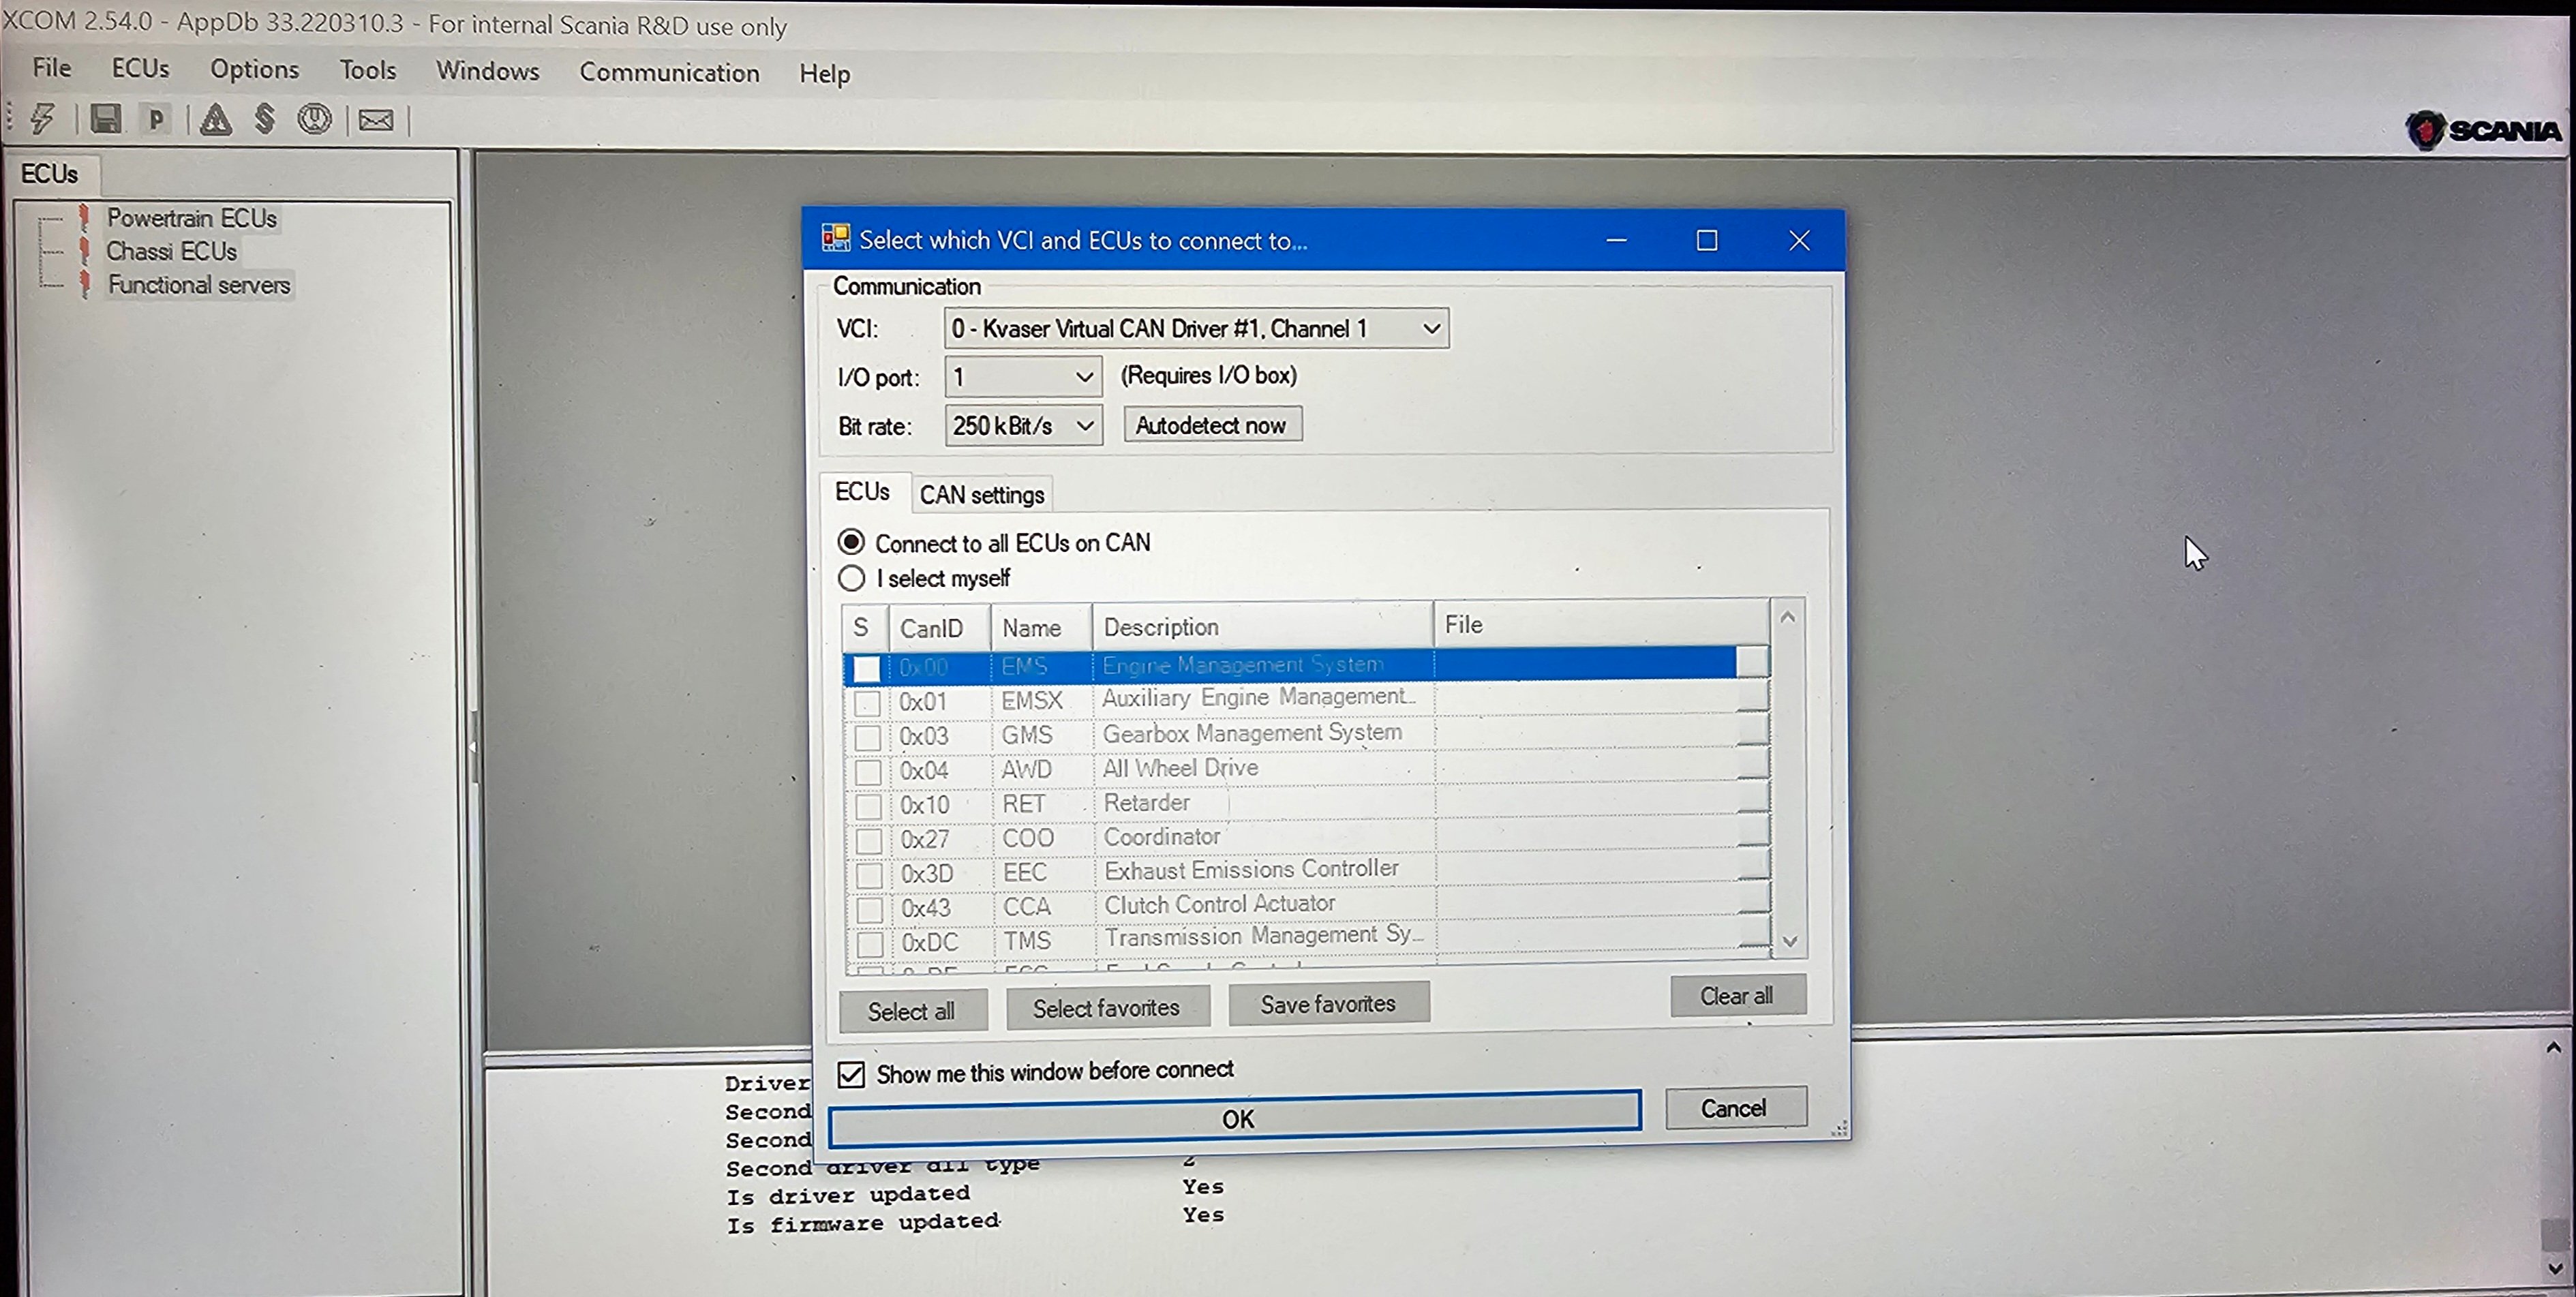Screen dimensions: 2576x1297
Task: Click the dialog title bar application icon
Action: point(835,238)
